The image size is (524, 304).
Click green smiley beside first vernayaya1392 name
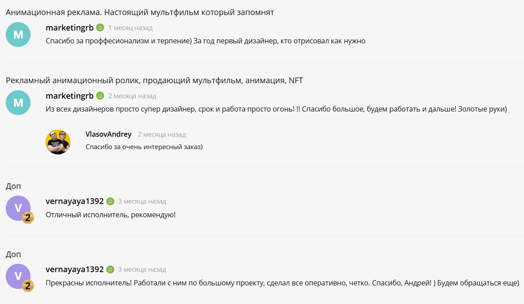(110, 201)
